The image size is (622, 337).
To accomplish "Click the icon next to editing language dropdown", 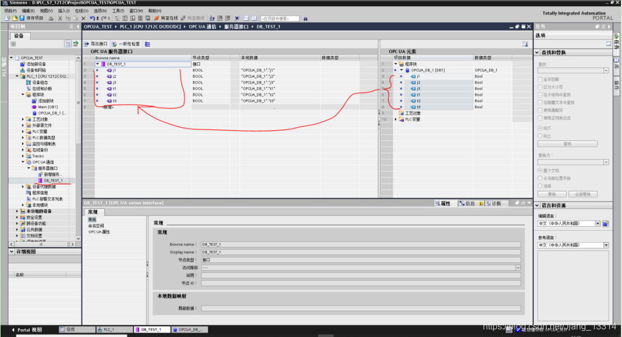I will click(x=606, y=224).
